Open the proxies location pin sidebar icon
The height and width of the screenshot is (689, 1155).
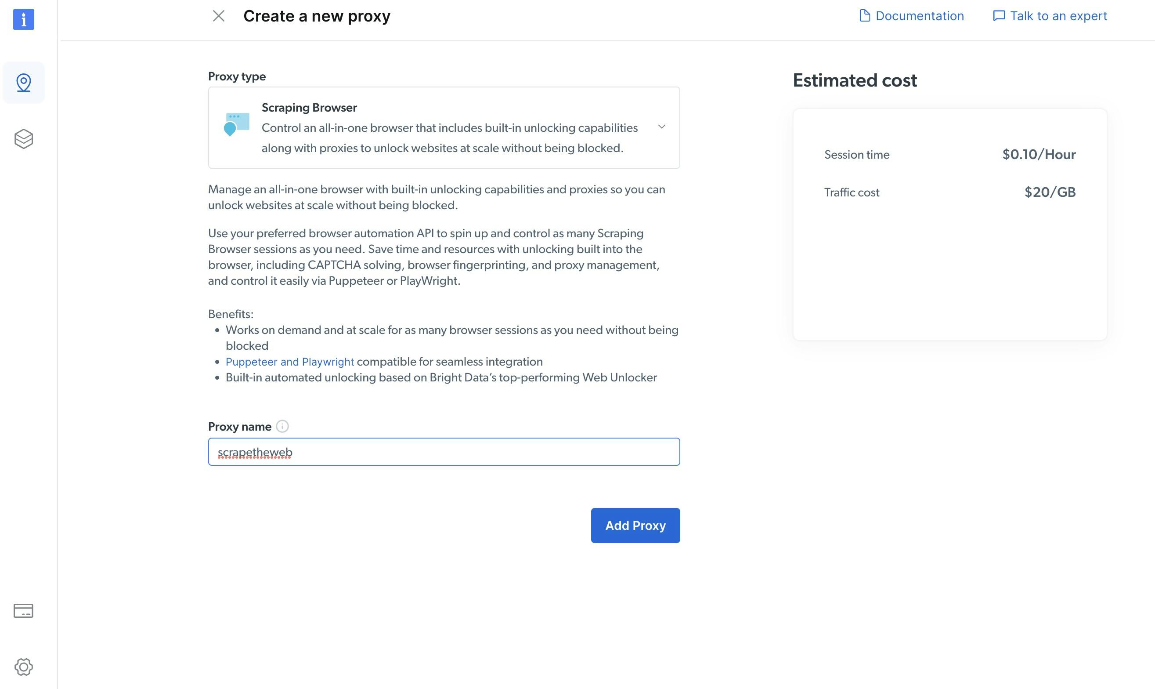pos(24,83)
